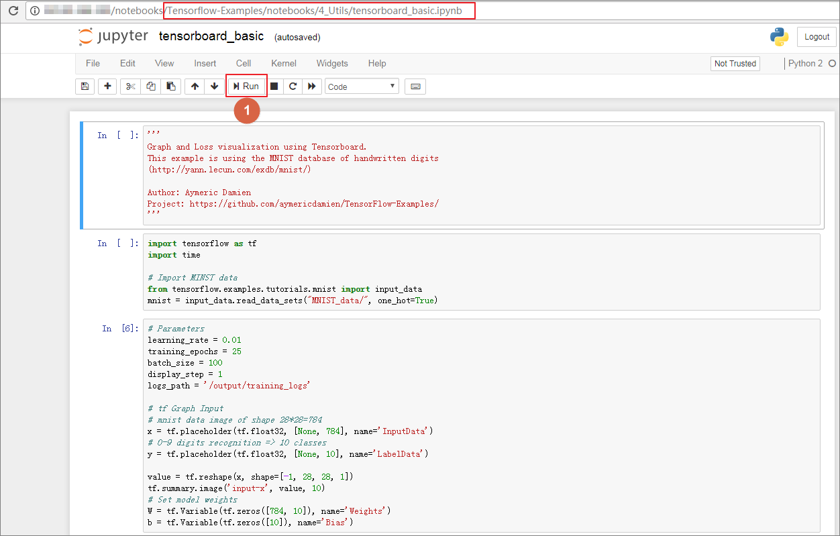The height and width of the screenshot is (536, 840).
Task: Click the github project URL line
Action: [x=293, y=204]
